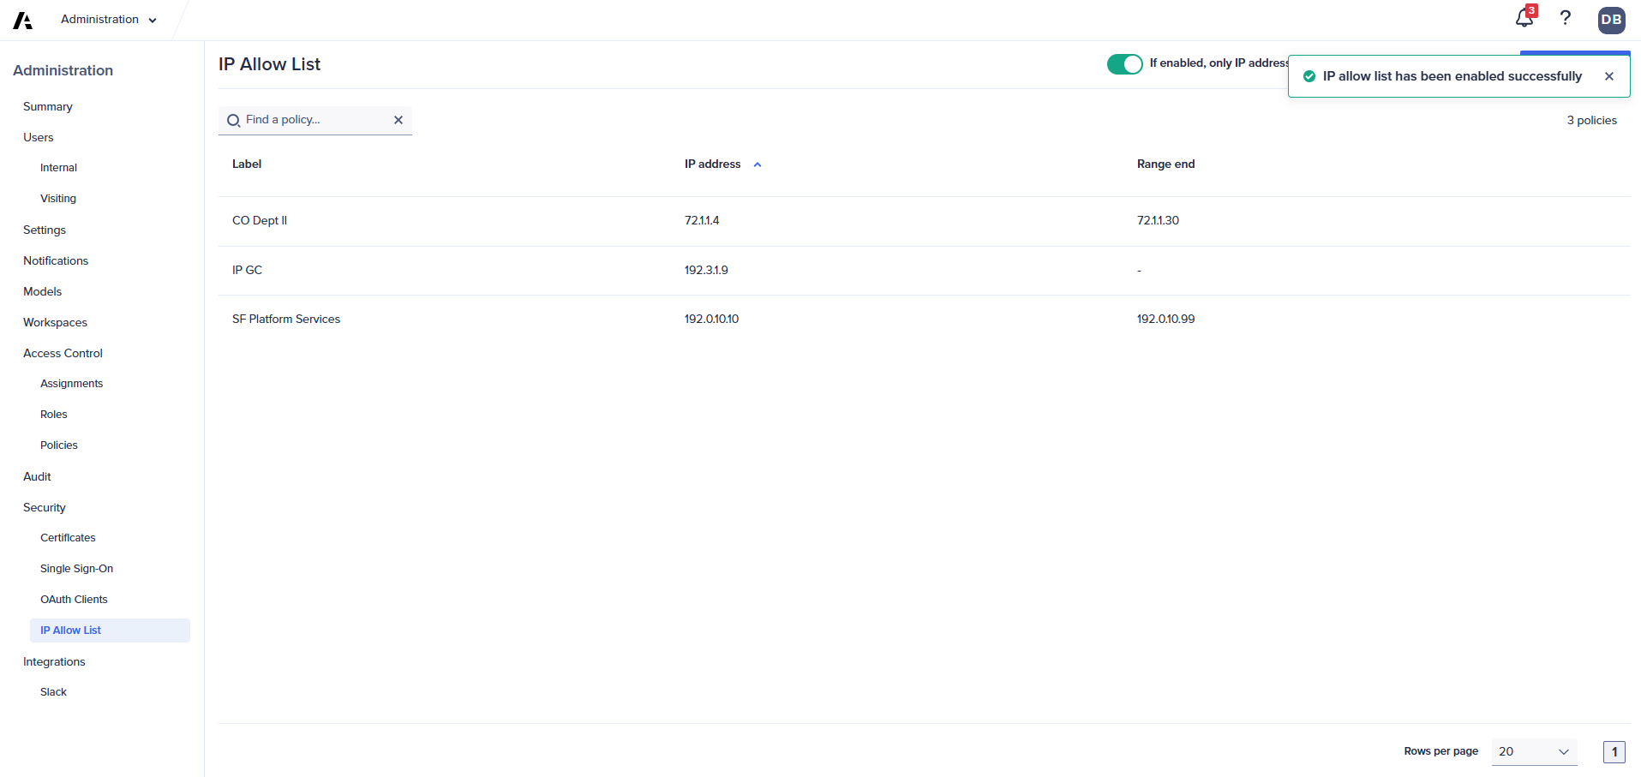Clear the policy search with the X icon
The image size is (1641, 777).
pos(398,120)
